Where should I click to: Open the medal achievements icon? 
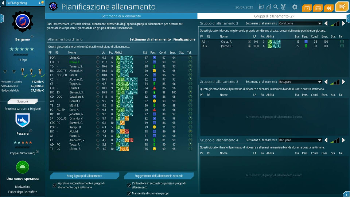283,7
